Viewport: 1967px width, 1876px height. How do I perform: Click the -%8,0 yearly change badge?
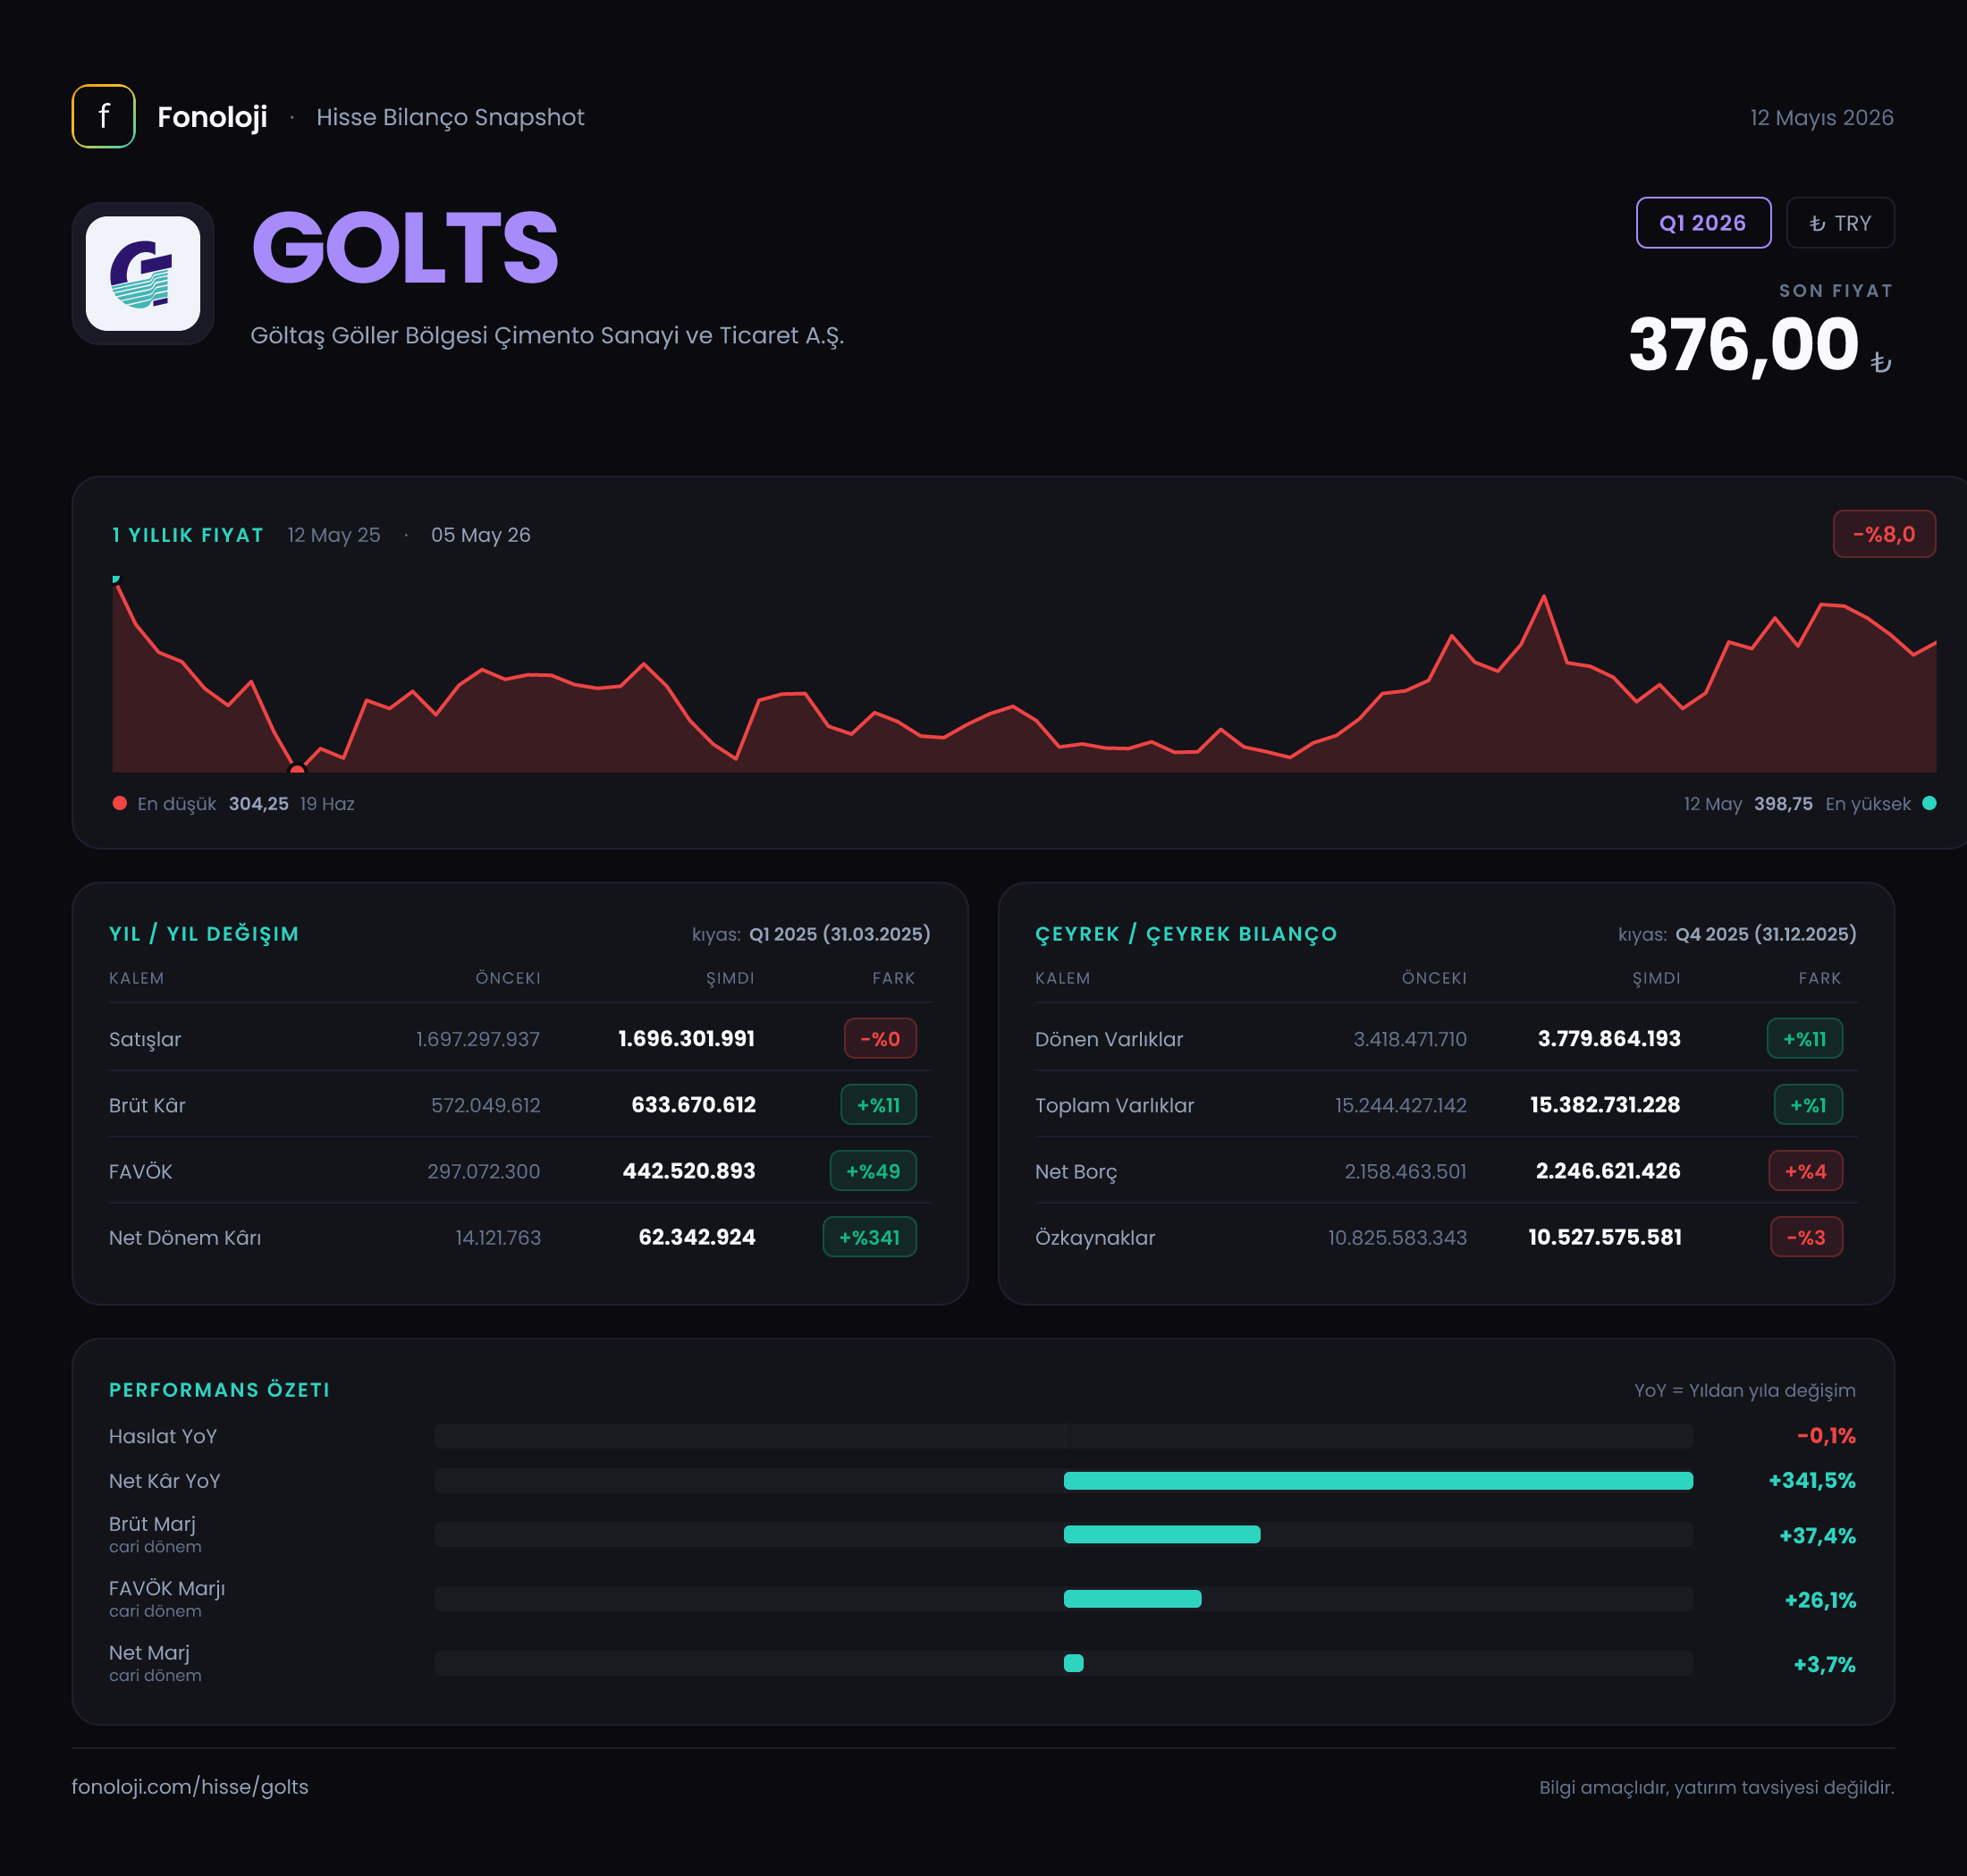1884,534
